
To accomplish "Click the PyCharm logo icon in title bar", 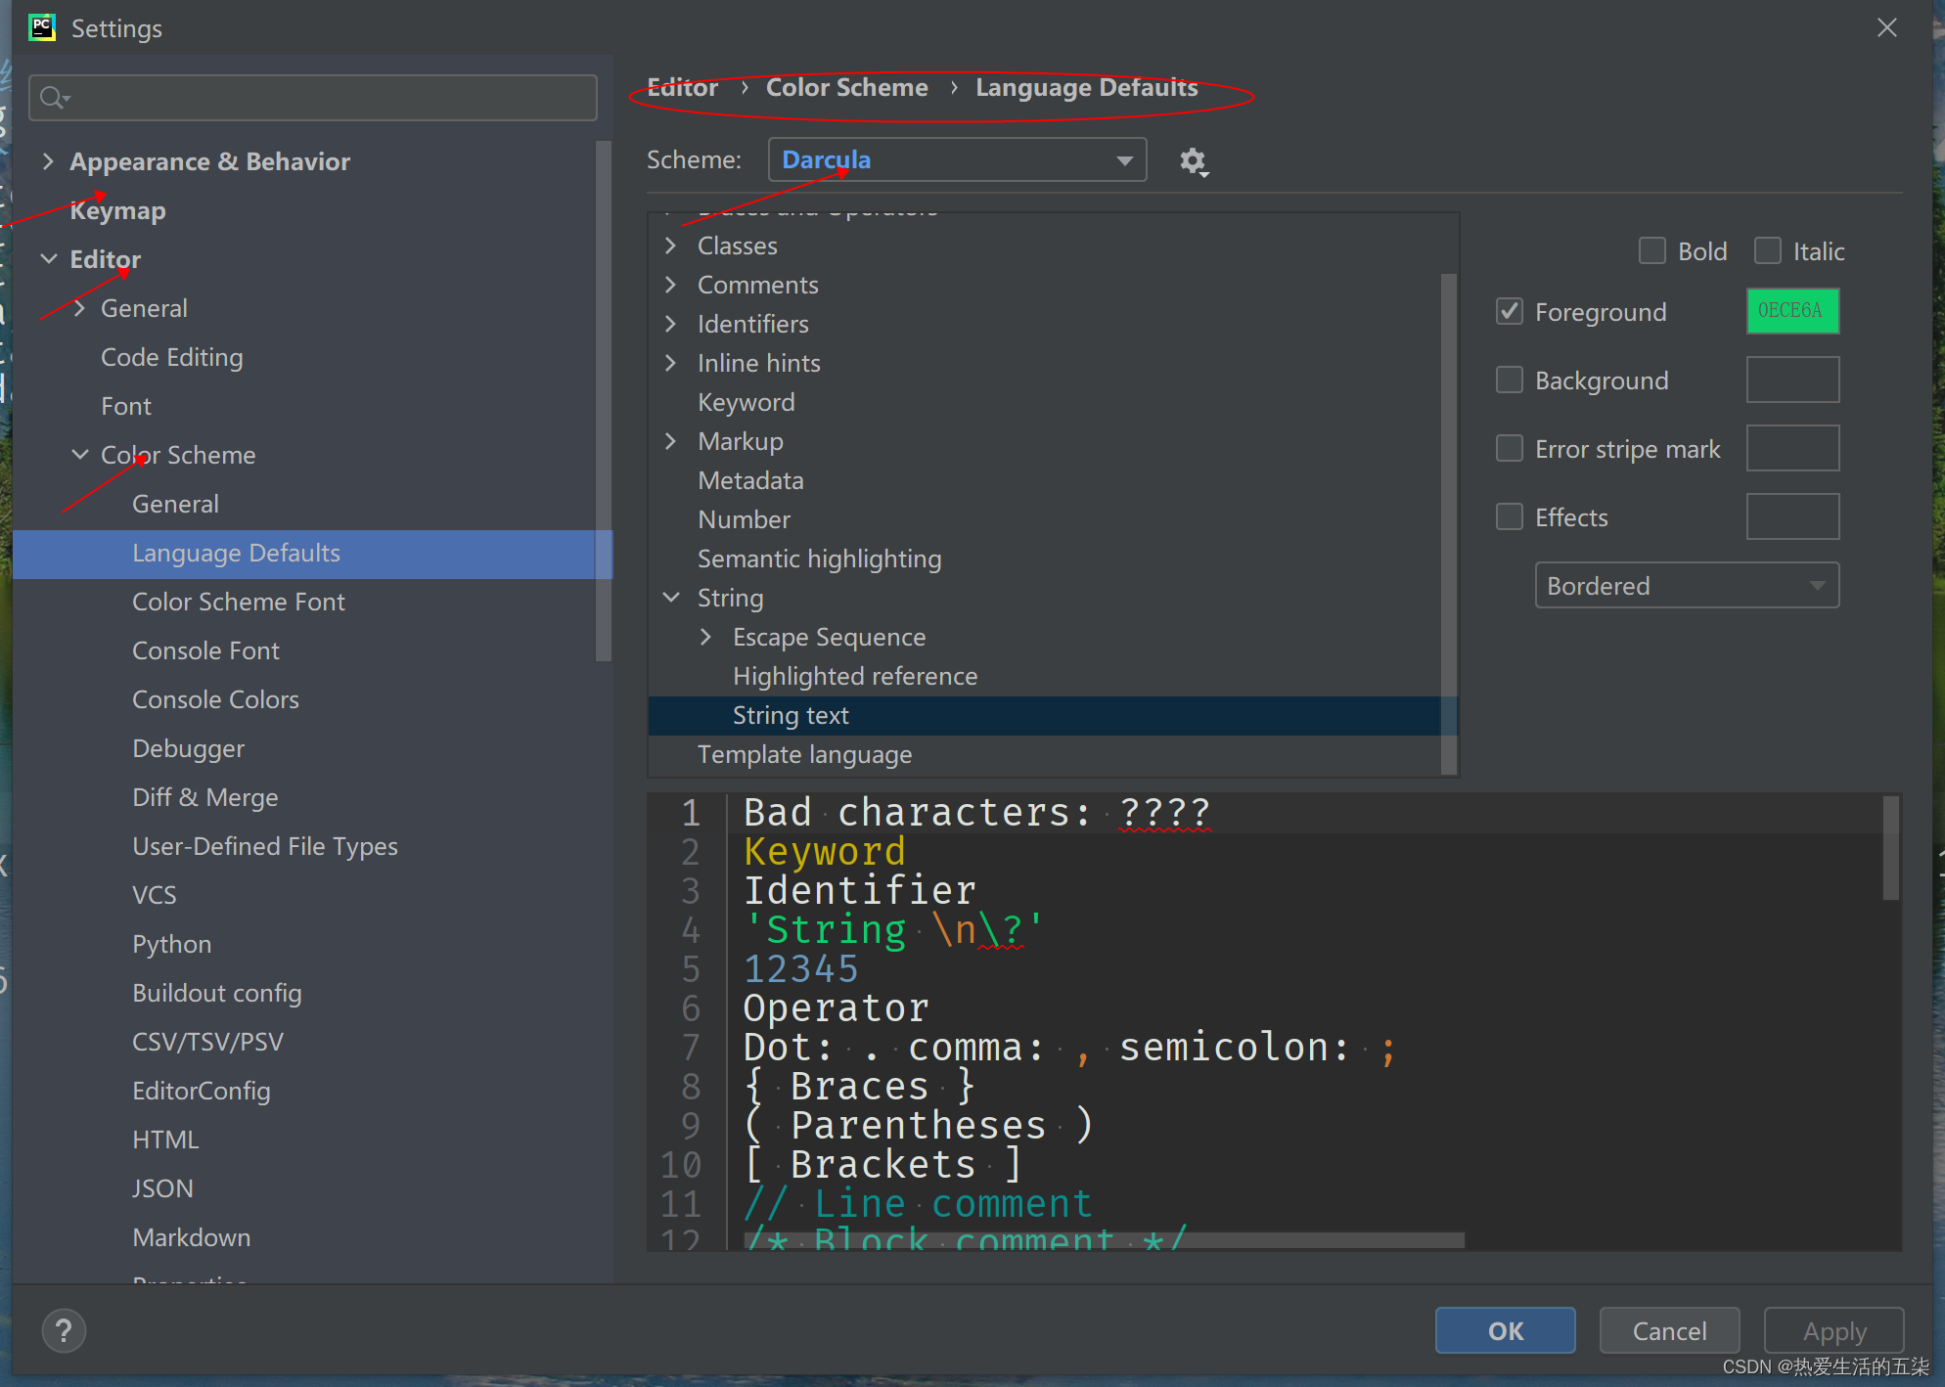I will (42, 27).
